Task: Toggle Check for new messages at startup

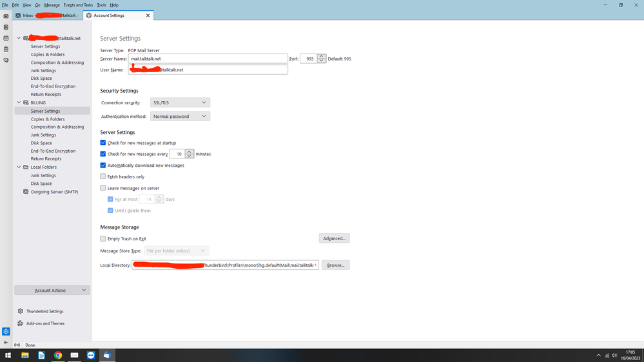Action: (x=102, y=142)
